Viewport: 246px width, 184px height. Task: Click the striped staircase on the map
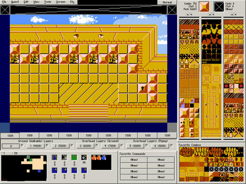tap(88, 113)
